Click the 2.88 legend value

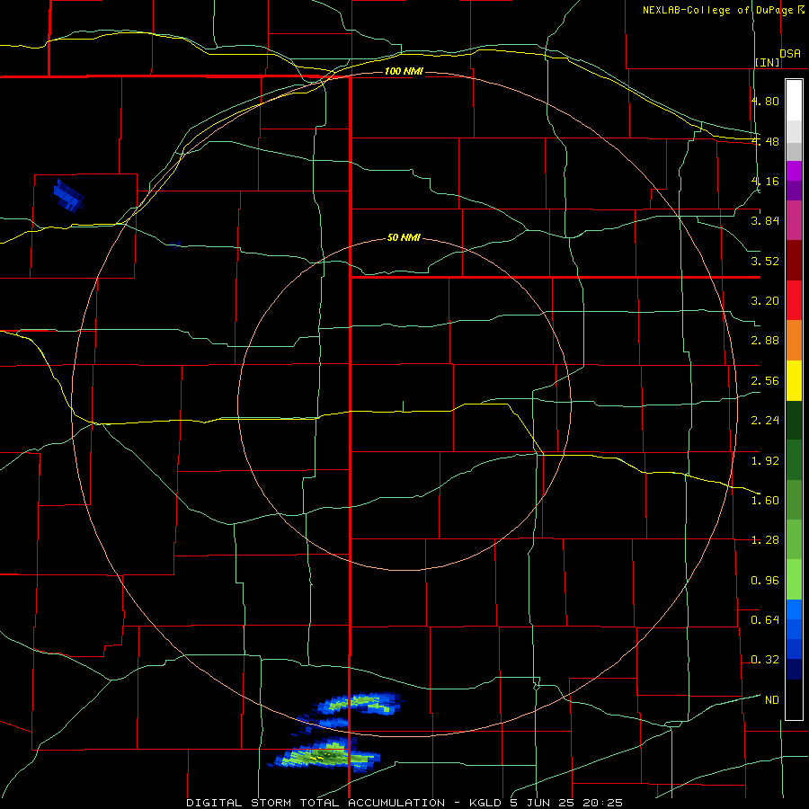[765, 341]
